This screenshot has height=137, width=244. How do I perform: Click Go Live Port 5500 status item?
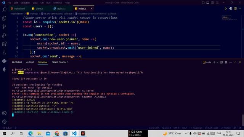click(212, 128)
